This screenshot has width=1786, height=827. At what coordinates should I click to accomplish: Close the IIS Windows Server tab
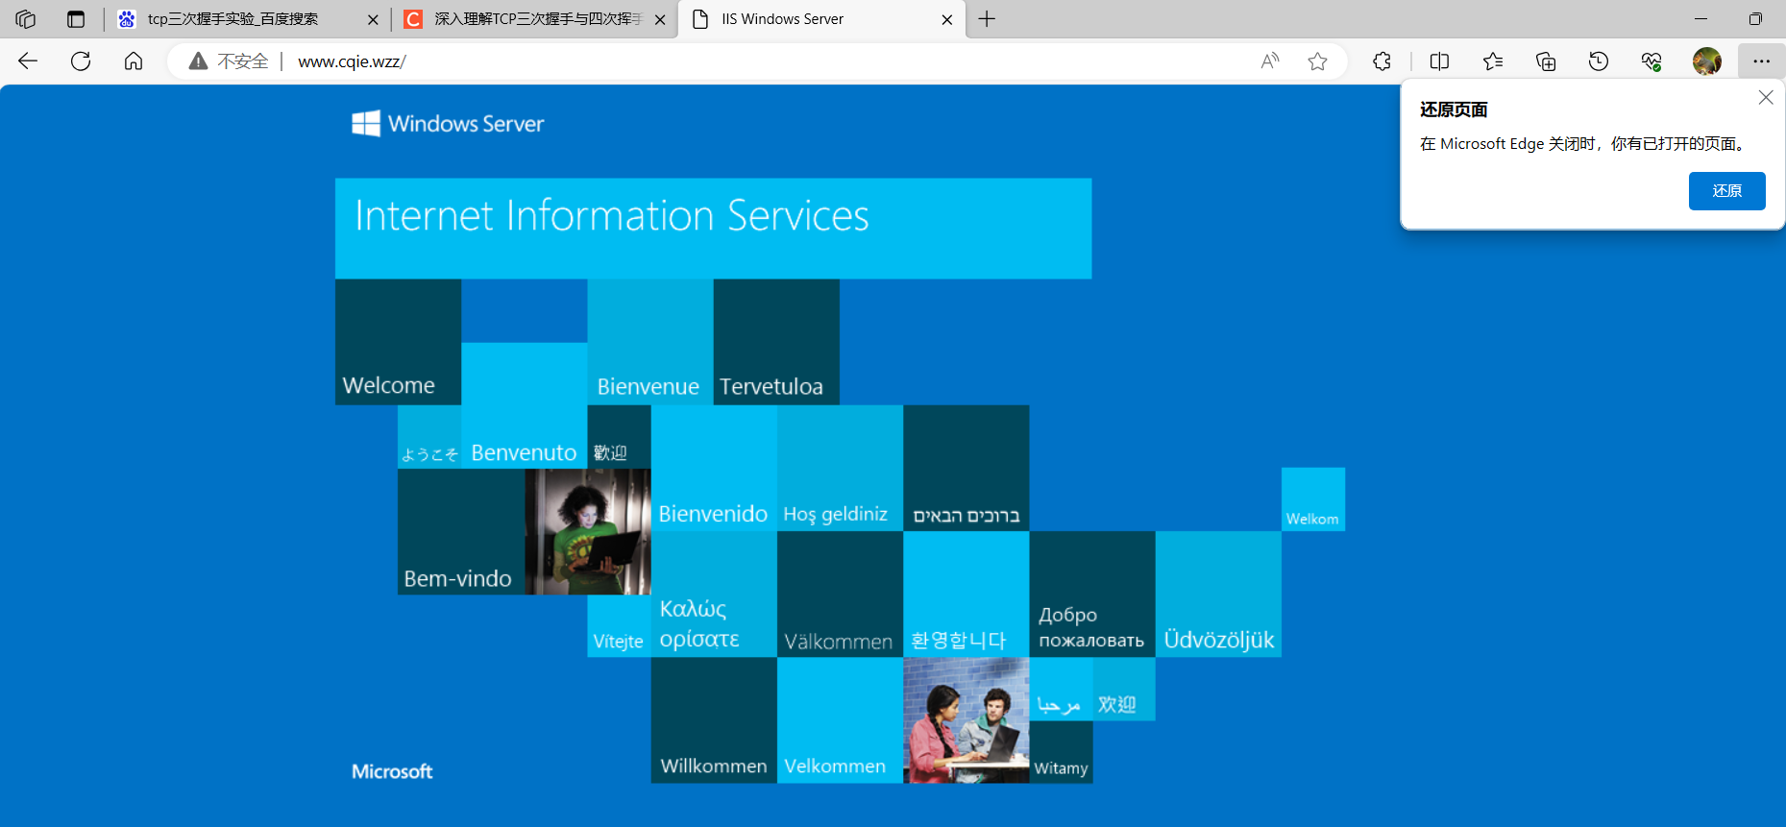(x=947, y=19)
